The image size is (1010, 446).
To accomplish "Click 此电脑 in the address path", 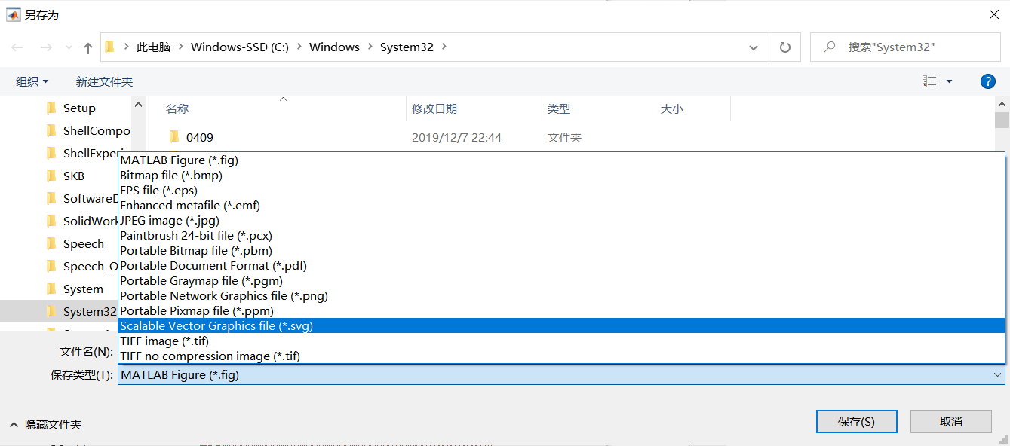I will point(153,47).
